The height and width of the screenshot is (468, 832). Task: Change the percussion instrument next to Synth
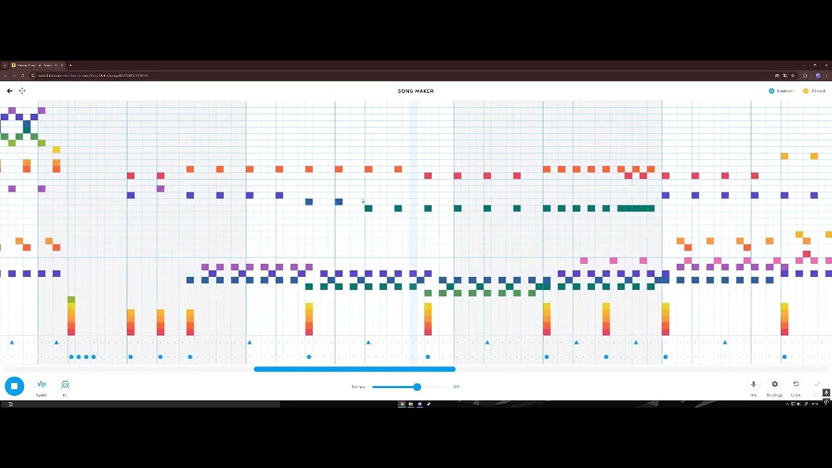pos(65,387)
